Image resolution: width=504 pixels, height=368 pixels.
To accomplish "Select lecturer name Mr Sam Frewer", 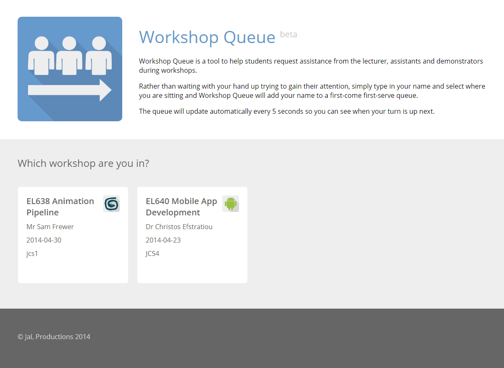I will pyautogui.click(x=50, y=227).
